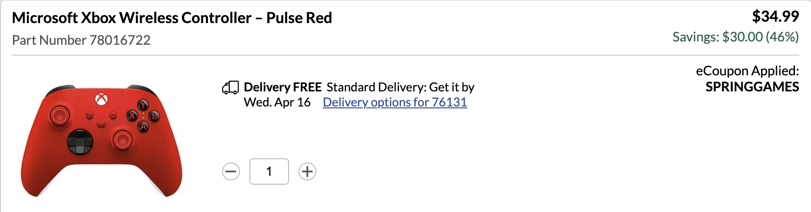Click the delivery truck icon
The width and height of the screenshot is (811, 212).
[x=230, y=87]
